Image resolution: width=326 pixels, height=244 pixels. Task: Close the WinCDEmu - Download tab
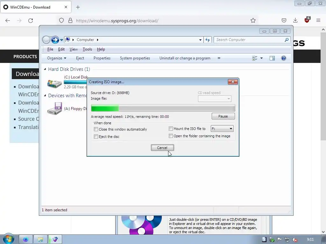click(66, 7)
